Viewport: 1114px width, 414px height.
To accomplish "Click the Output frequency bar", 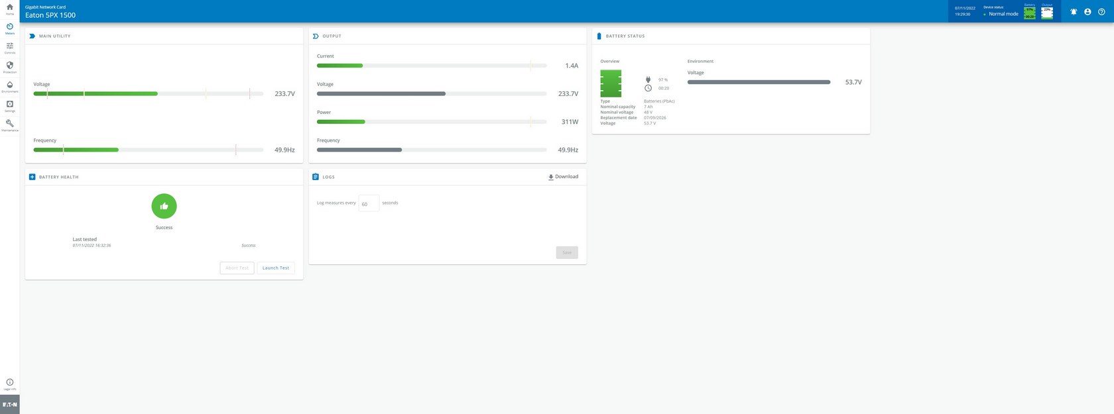I will click(x=432, y=150).
